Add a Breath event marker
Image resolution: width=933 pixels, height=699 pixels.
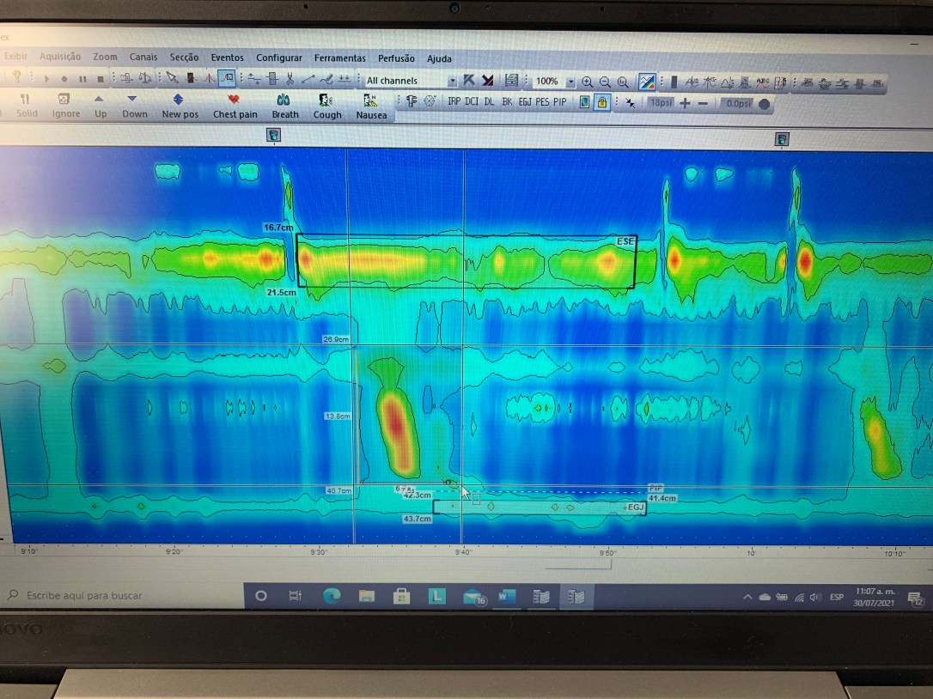click(284, 106)
